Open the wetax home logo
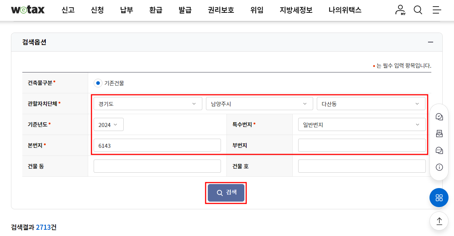 28,10
